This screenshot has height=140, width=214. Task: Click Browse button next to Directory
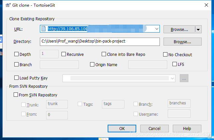[x=182, y=42]
